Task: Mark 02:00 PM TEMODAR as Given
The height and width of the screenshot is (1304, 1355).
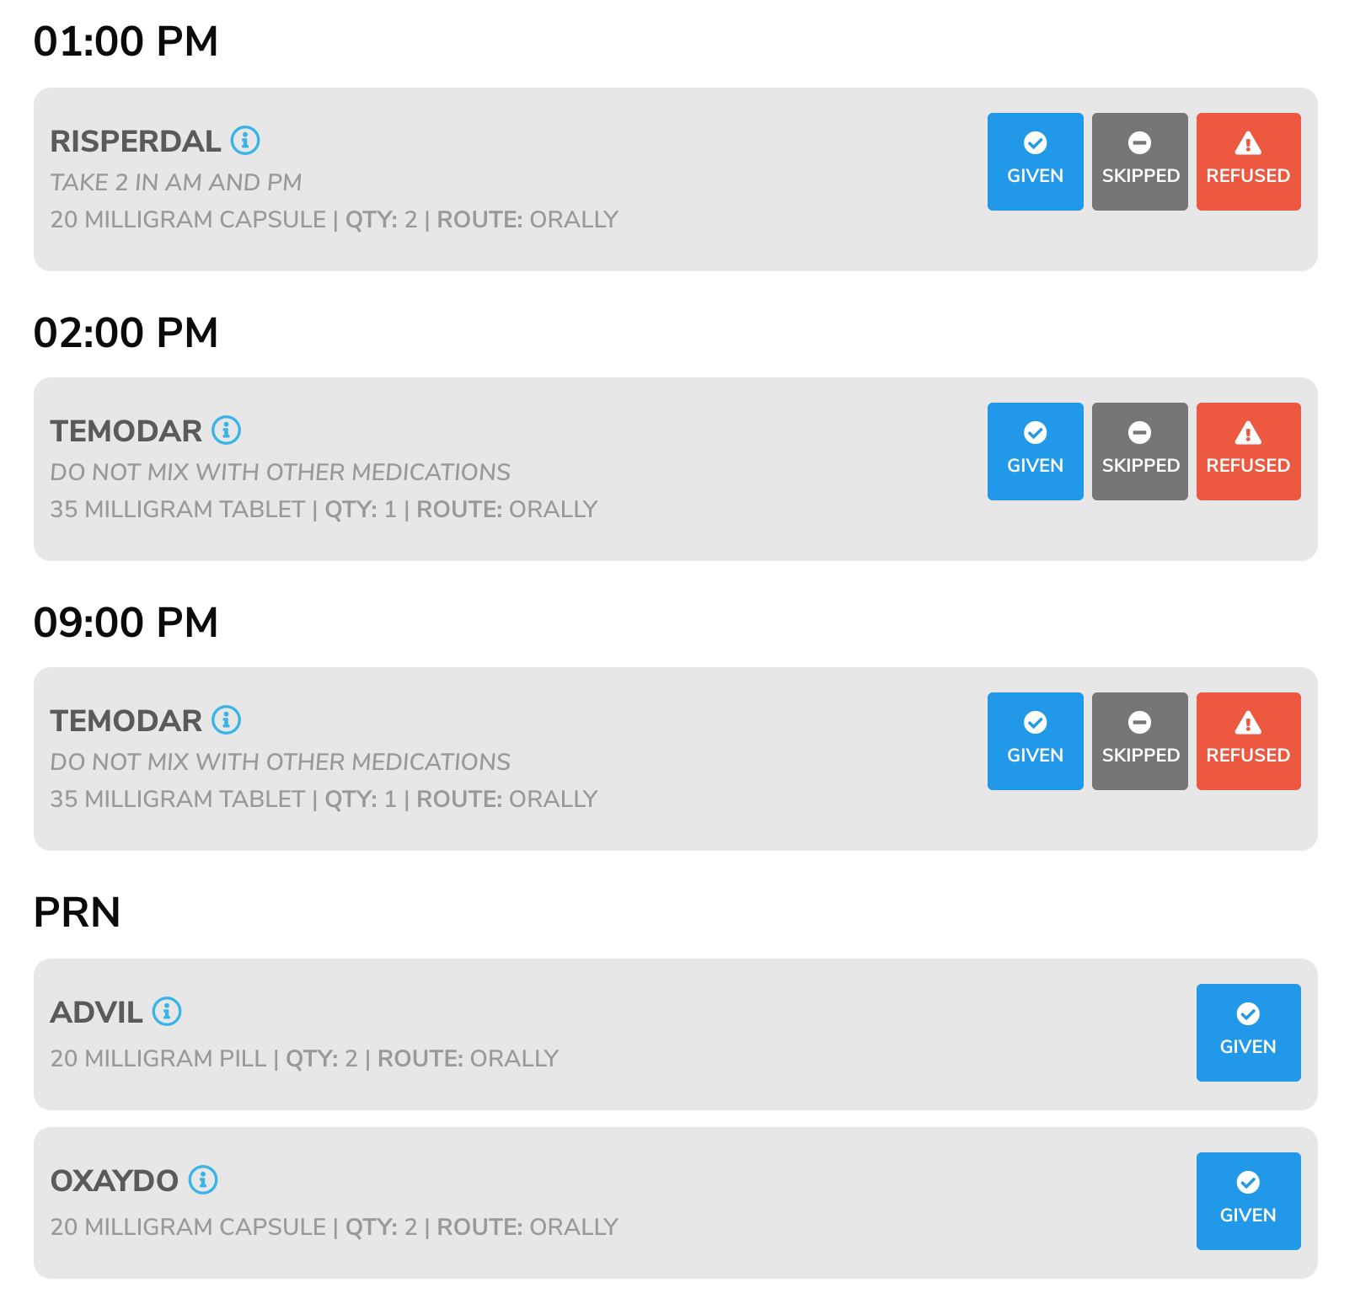Action: (x=1035, y=452)
